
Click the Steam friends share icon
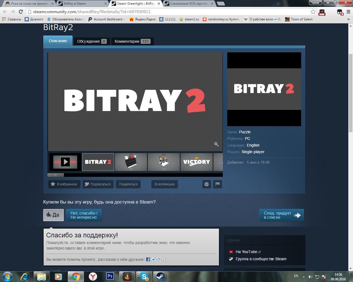(164, 259)
